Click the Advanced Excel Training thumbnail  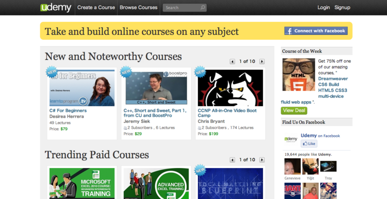[156, 184]
